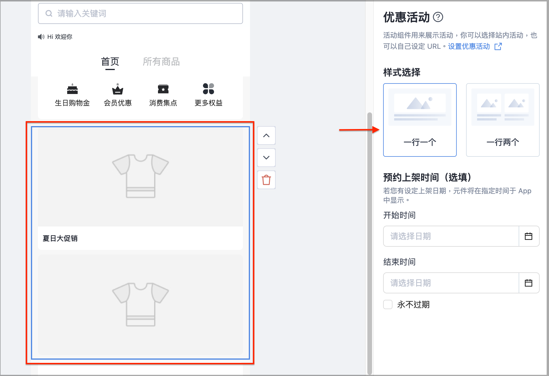Select the 一行一个 layout style
Image resolution: width=549 pixels, height=376 pixels.
point(420,120)
